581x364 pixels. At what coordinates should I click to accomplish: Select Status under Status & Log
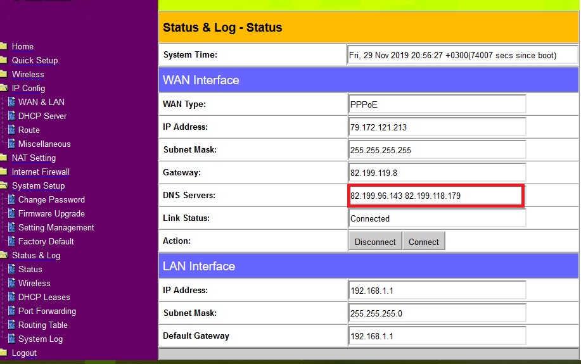[30, 270]
